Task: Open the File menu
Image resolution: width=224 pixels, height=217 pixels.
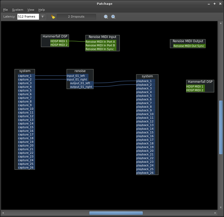Action: click(x=5, y=10)
